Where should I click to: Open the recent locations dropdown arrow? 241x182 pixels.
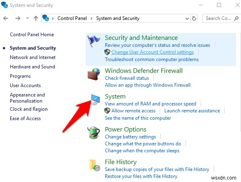tap(27, 18)
